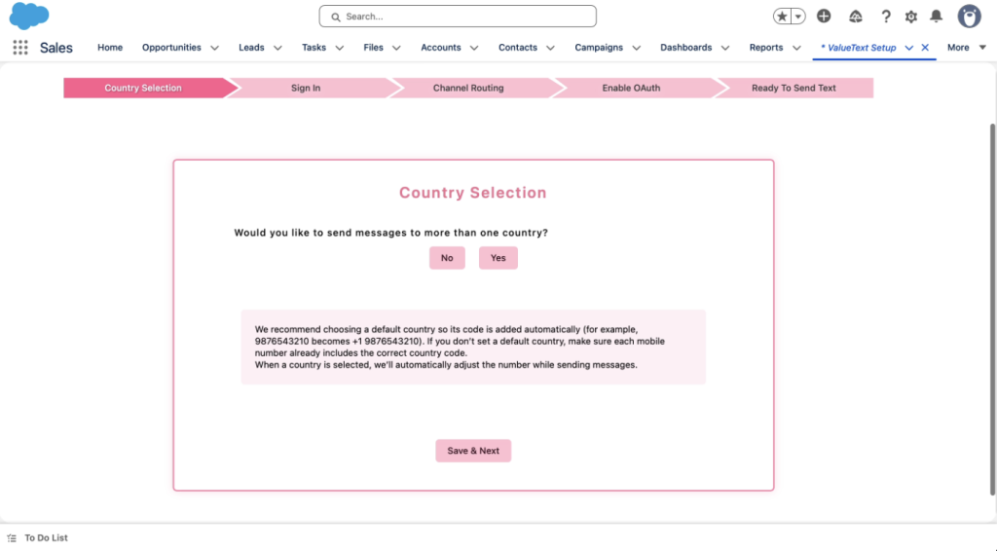The height and width of the screenshot is (551, 997).
Task: Click the Salesforce cloud logo
Action: [29, 16]
